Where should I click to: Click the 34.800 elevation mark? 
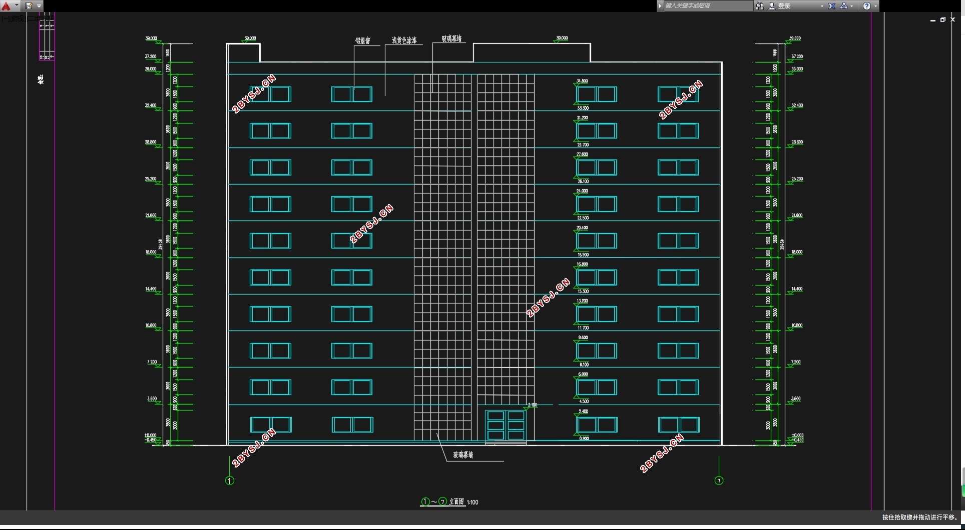tap(582, 80)
